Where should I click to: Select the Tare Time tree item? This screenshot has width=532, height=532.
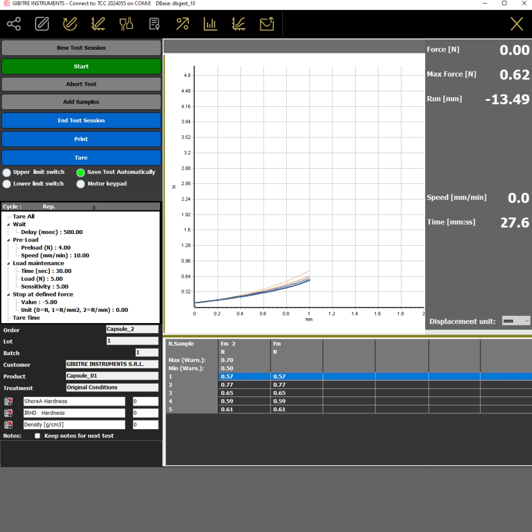click(x=26, y=318)
